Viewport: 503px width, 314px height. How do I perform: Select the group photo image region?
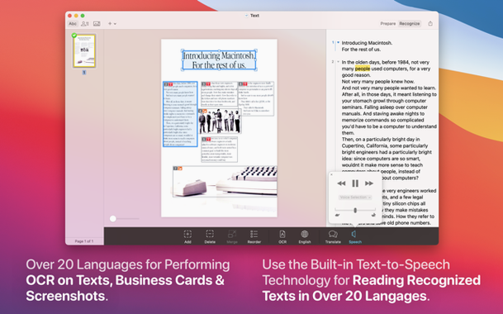(220, 121)
